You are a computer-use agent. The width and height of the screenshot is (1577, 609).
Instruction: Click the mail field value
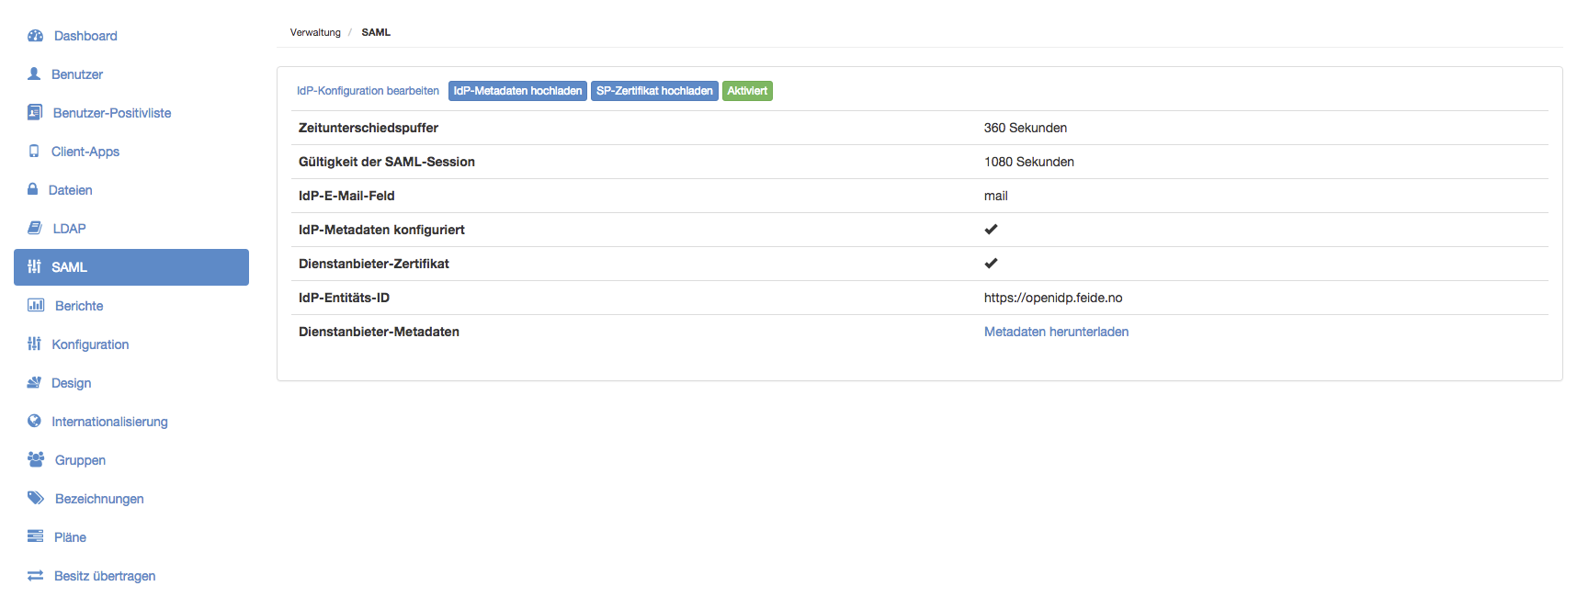click(996, 196)
